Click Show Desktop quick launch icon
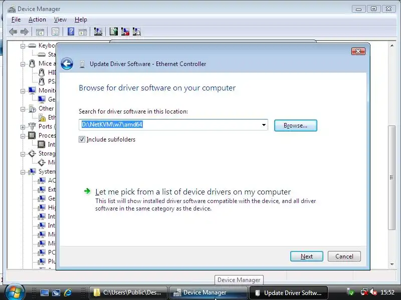Image resolution: width=401 pixels, height=300 pixels. pyautogui.click(x=45, y=292)
